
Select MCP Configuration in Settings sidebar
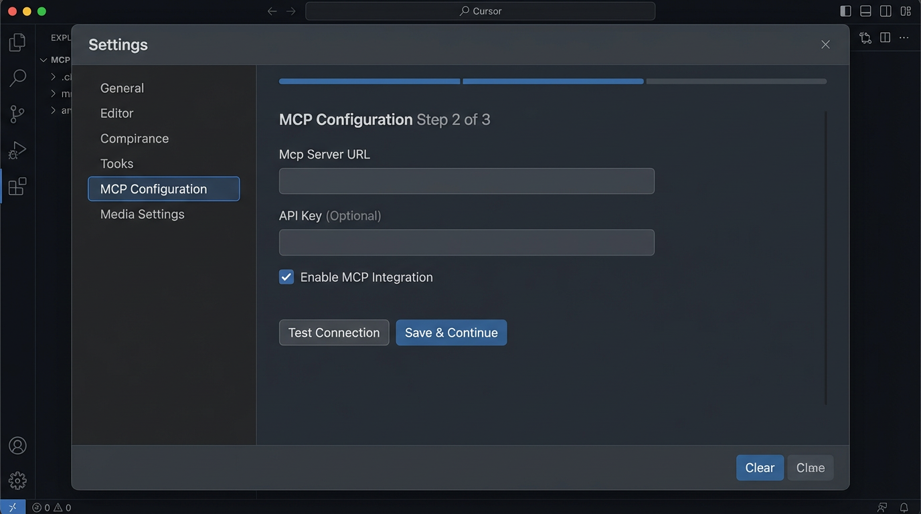(x=163, y=189)
